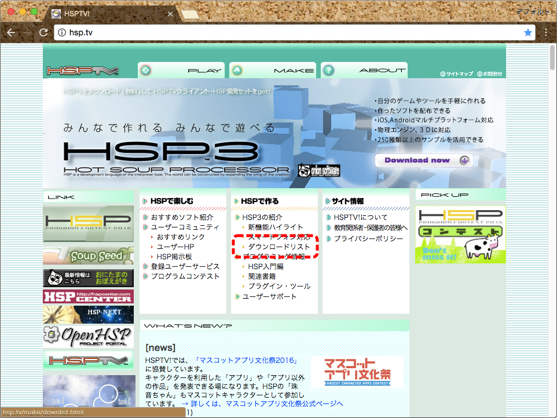
Task: Open HSP入門編 sub-link
Action: 266,266
